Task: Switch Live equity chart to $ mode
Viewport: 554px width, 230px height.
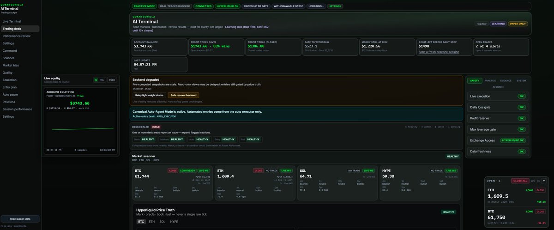Action: (96, 80)
